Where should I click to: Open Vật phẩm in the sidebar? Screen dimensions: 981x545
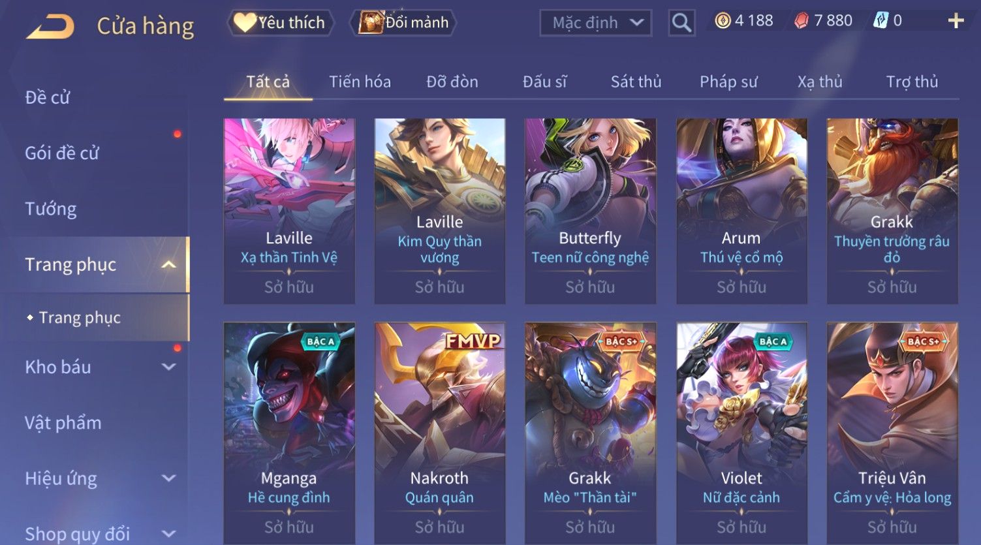[63, 423]
